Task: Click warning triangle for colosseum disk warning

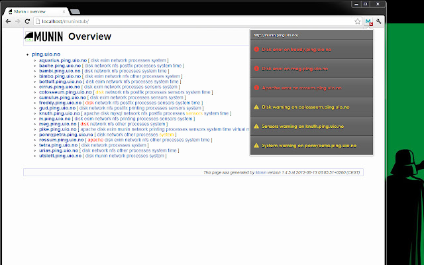Action: point(256,107)
